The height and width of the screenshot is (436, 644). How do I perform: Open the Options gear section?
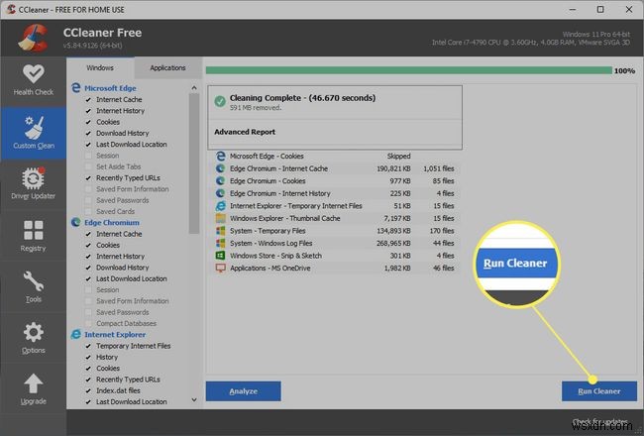point(34,337)
